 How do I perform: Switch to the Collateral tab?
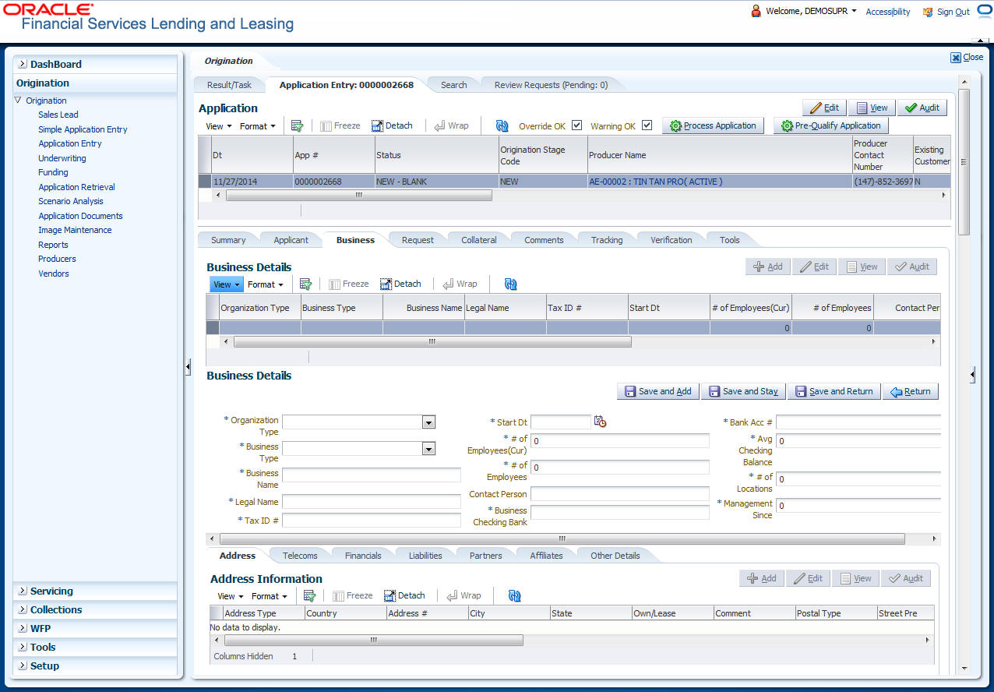(x=478, y=240)
